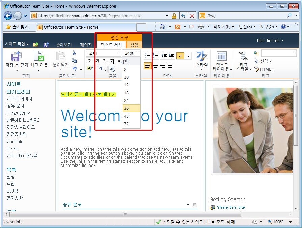Click the edit page icon beside navigate up
The width and height of the screenshot is (302, 228).
[46, 45]
